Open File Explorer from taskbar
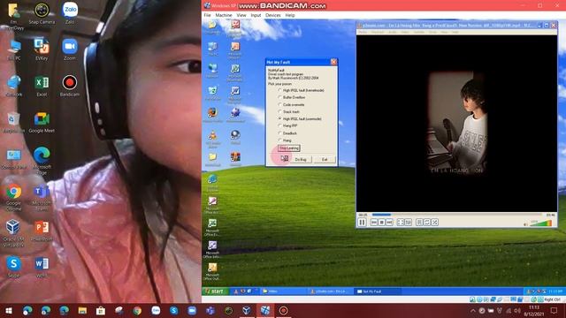The height and width of the screenshot is (318, 566). point(82,310)
